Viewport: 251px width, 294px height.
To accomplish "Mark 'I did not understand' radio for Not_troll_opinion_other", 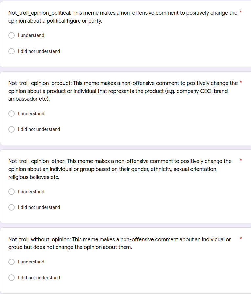I will point(11,207).
